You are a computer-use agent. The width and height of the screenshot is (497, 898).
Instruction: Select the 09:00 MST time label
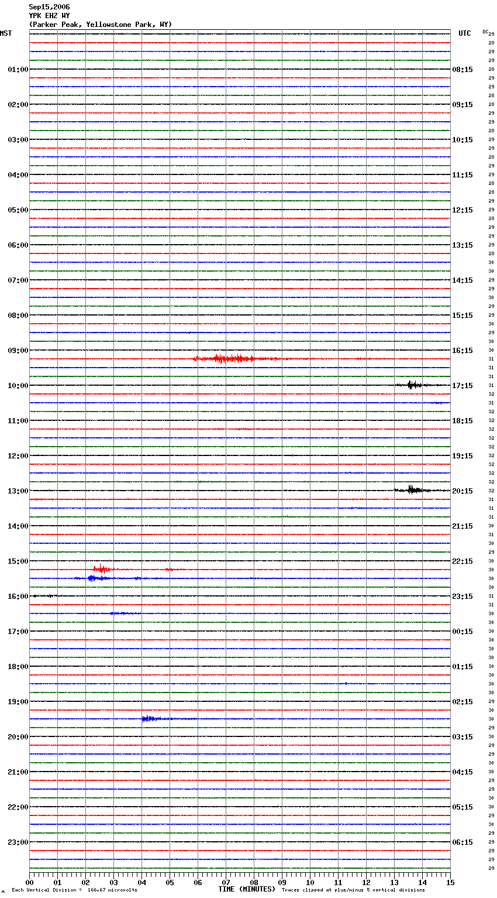(x=18, y=351)
